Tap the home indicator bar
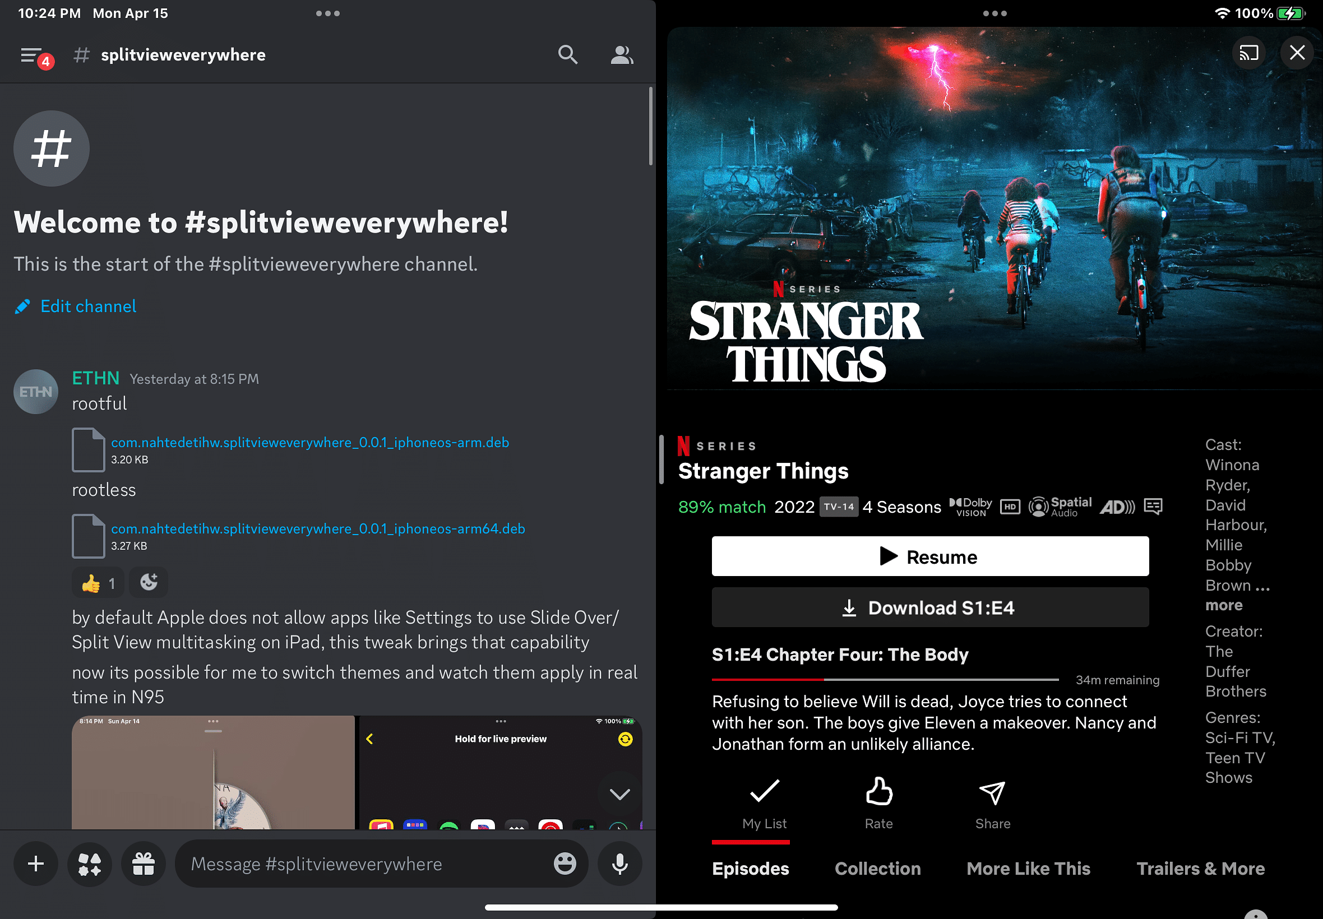The image size is (1323, 919). pyautogui.click(x=661, y=907)
